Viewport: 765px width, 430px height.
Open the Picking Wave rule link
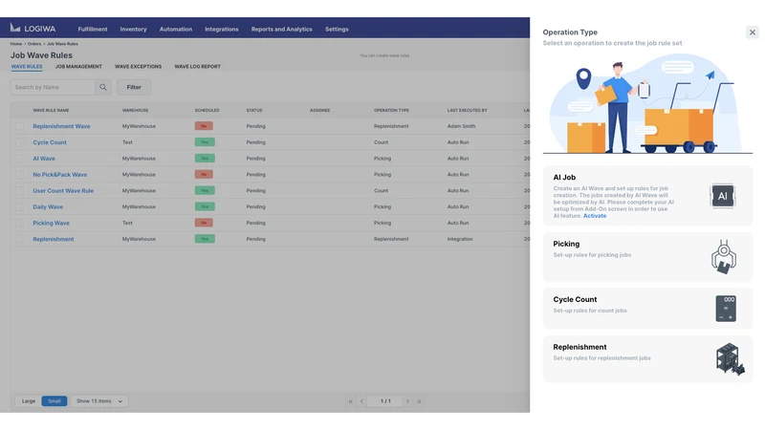(52, 223)
